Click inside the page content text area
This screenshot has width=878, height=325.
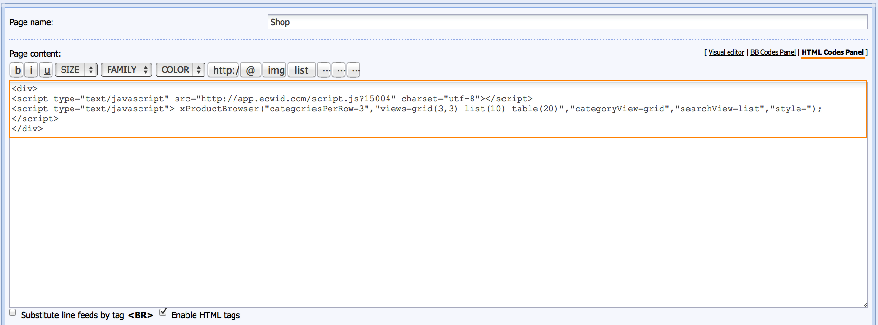(x=438, y=194)
